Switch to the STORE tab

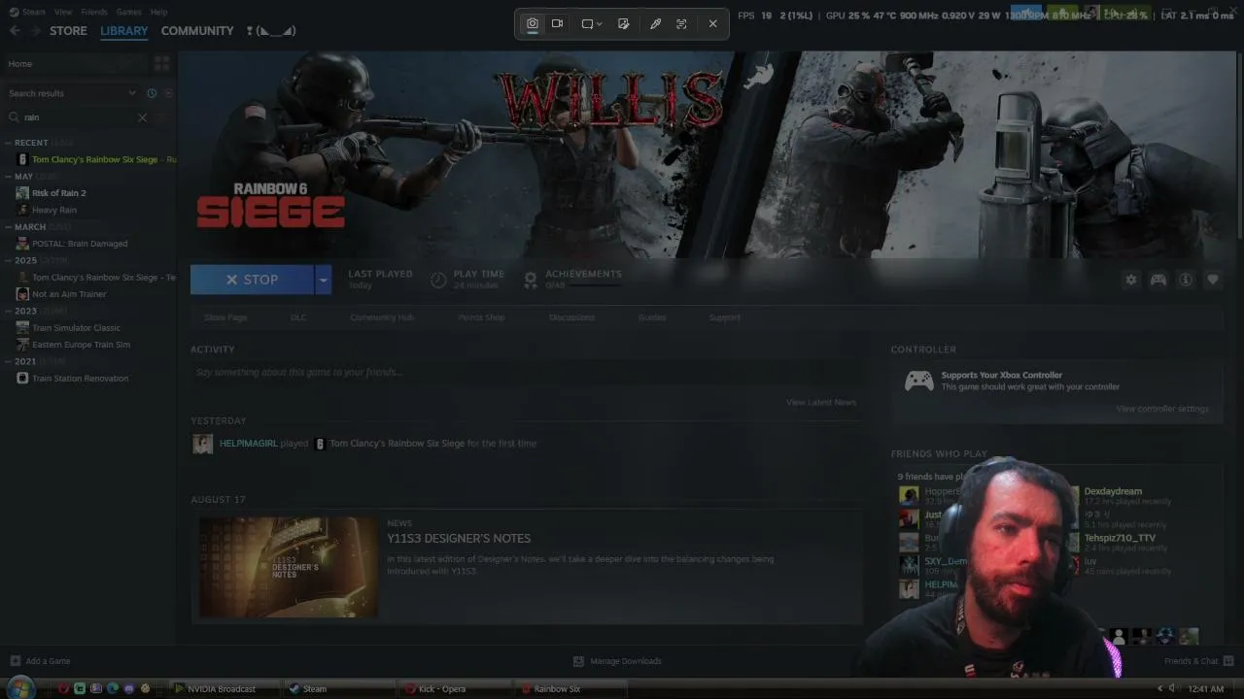(x=68, y=31)
